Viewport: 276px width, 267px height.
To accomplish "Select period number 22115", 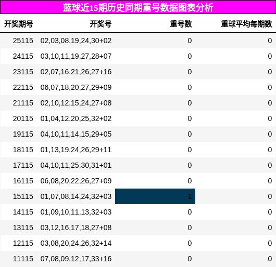I will [23, 87].
